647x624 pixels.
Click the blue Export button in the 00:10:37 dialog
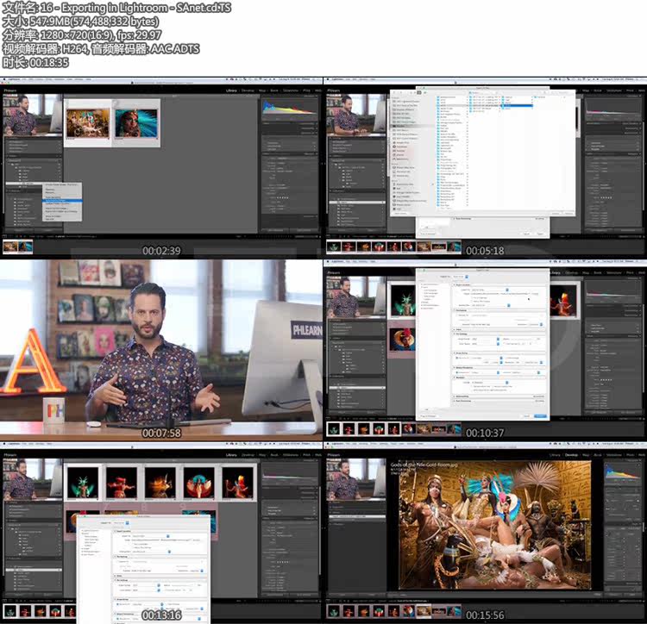[540, 416]
